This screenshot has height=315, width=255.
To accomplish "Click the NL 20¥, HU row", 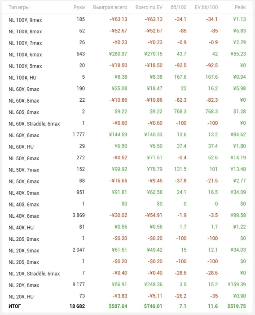I will pyautogui.click(x=127, y=296).
